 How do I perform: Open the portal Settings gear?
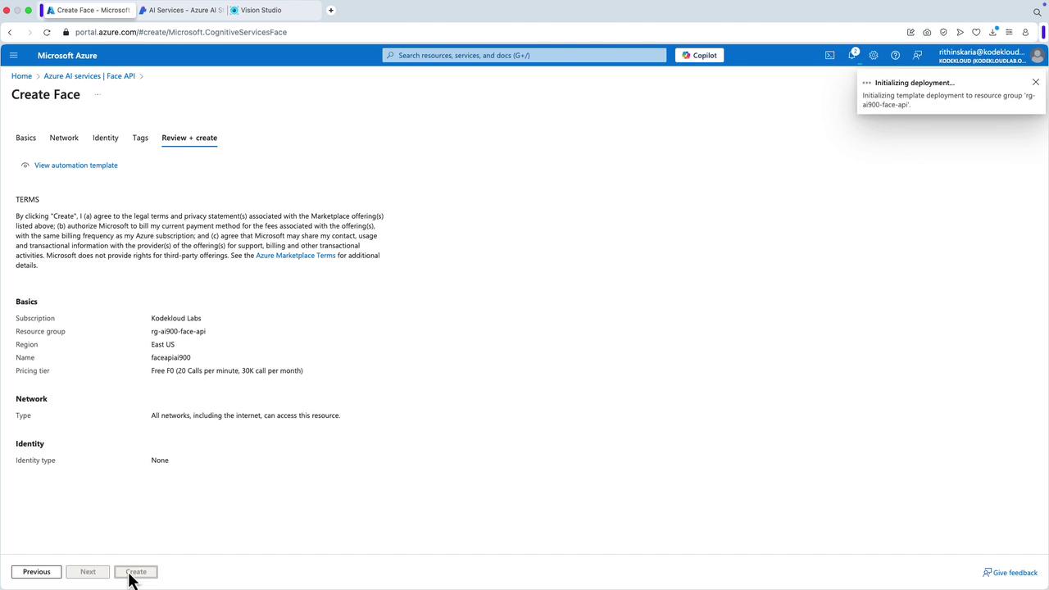[x=874, y=56]
